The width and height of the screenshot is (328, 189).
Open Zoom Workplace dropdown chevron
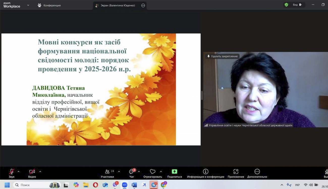tap(28, 5)
